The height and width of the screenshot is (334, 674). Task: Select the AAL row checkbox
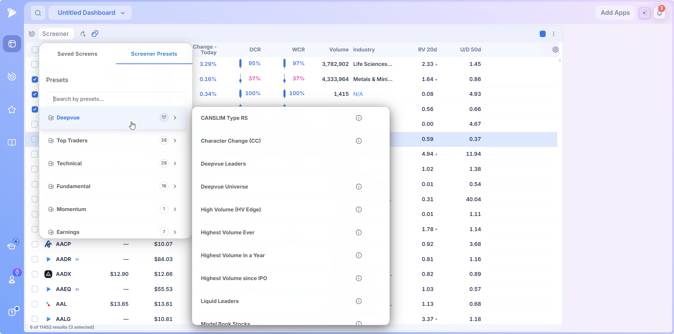(x=35, y=304)
